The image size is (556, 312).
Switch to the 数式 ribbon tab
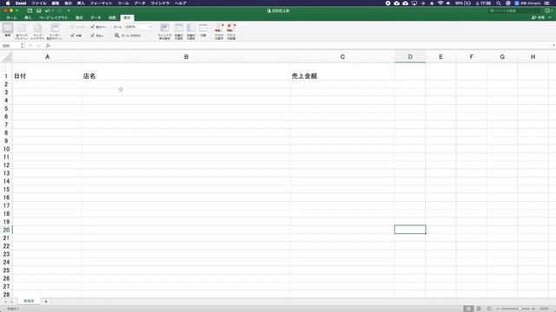(x=79, y=17)
